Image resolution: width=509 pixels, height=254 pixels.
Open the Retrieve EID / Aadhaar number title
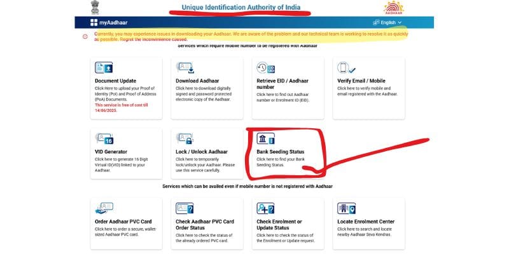[282, 84]
